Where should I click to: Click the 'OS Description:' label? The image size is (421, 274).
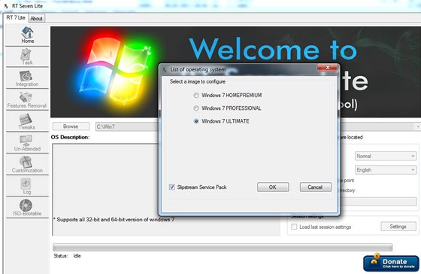pos(71,137)
